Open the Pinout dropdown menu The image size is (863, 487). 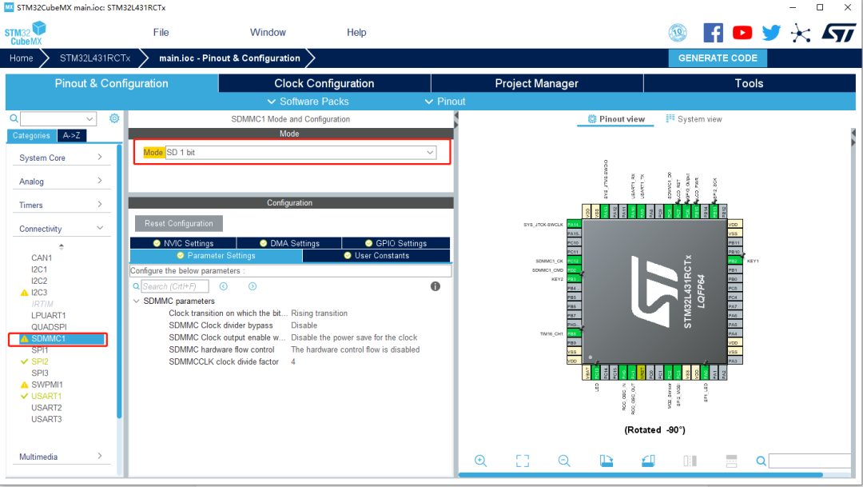click(x=445, y=102)
